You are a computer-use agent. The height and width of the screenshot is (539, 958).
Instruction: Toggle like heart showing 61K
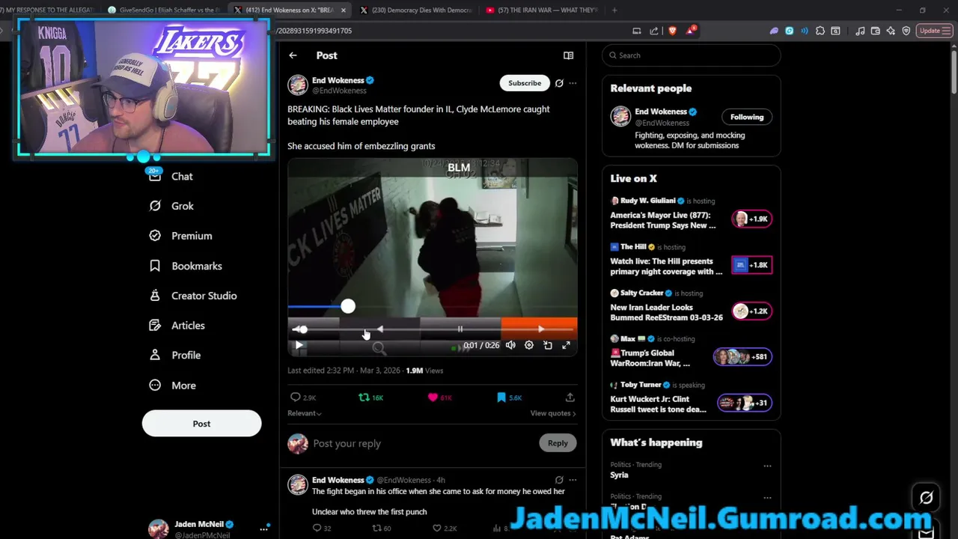[x=439, y=398]
